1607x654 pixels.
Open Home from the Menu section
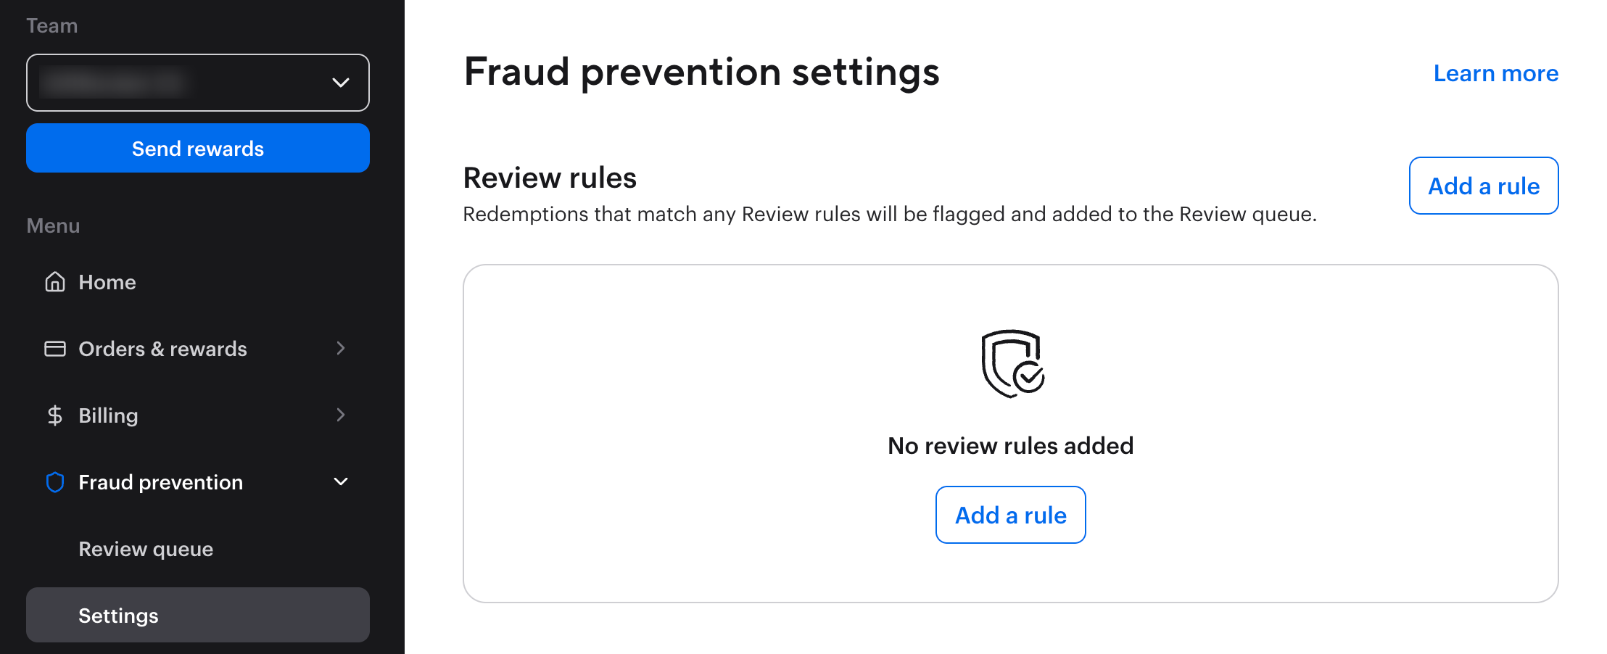107,283
